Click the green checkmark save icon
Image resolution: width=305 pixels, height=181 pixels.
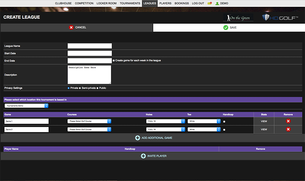(226, 27)
